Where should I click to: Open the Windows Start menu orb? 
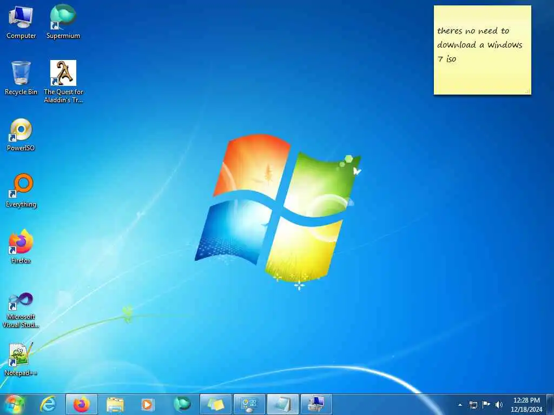14,404
